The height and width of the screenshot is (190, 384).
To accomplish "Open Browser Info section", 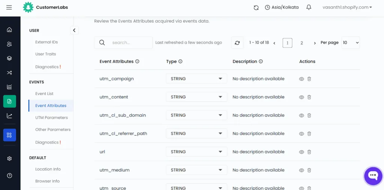I will 48,181.
